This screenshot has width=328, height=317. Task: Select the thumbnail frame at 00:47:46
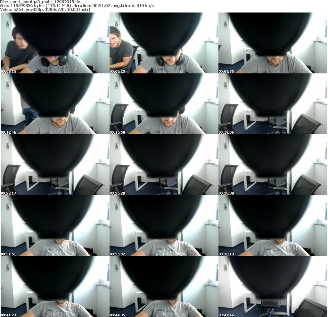tap(273, 287)
